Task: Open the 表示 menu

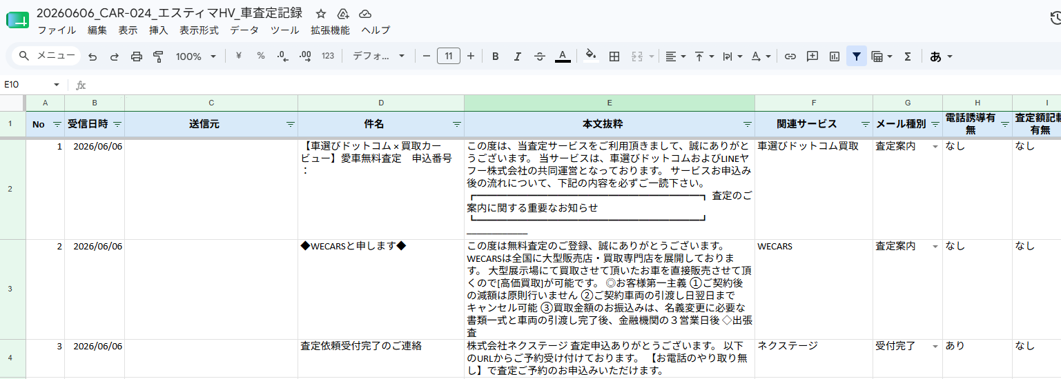Action: pyautogui.click(x=128, y=30)
